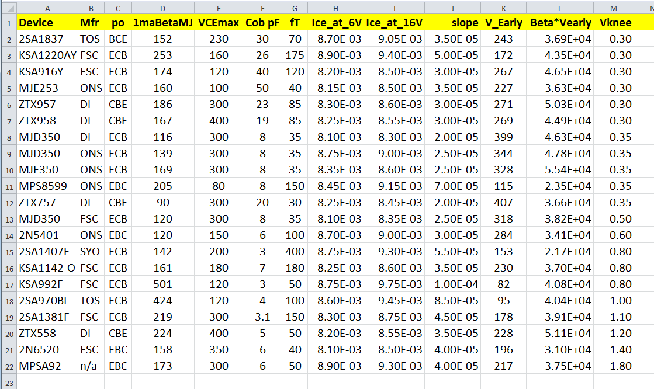Image resolution: width=654 pixels, height=389 pixels.
Task: Click beta value 424
Action: [x=162, y=301]
